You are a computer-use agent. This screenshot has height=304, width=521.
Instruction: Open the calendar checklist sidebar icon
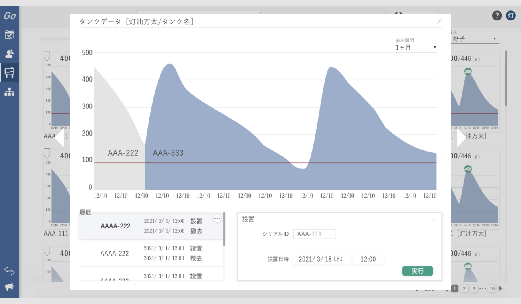click(x=10, y=34)
